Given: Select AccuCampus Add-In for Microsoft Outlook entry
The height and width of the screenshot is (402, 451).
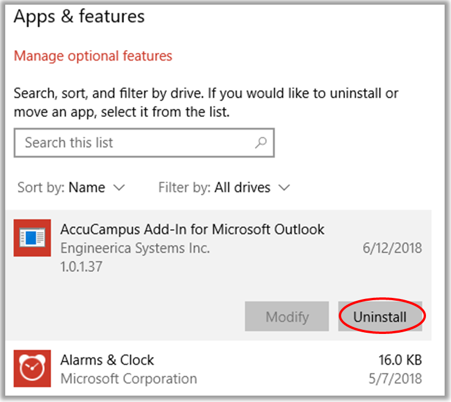Looking at the screenshot, I should point(218,275).
